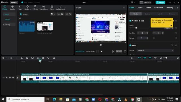Click the Rotate angle stepper arrows
Image resolution: width=181 pixels, height=102 pixels.
(147, 38)
